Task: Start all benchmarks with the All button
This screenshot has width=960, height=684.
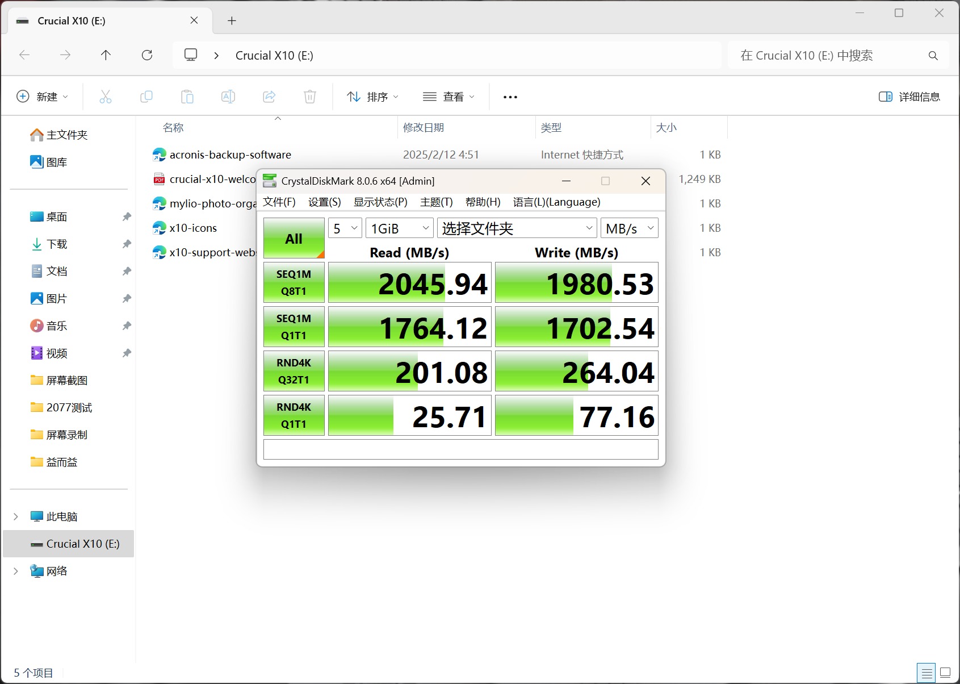Action: pyautogui.click(x=294, y=238)
